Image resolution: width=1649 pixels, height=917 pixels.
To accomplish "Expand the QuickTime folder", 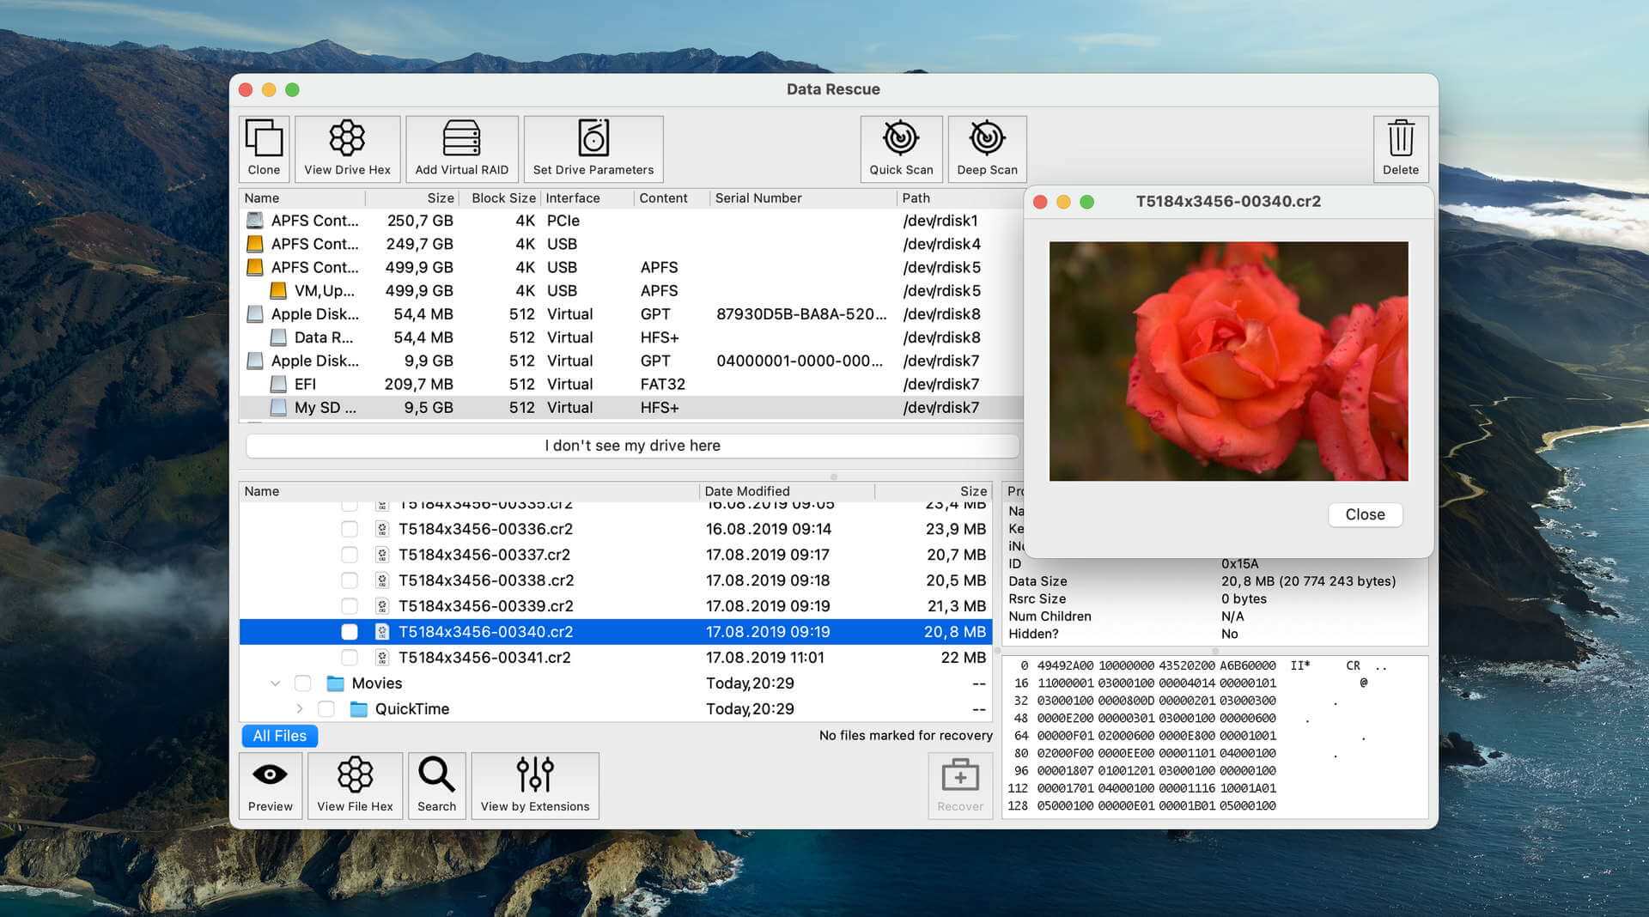I will [299, 709].
